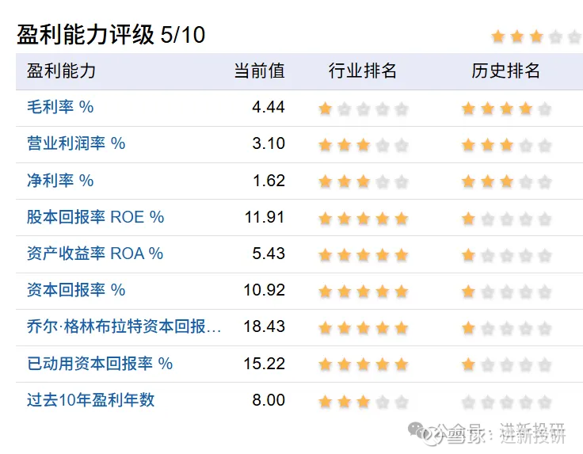The height and width of the screenshot is (454, 583).
Task: Open the 营业利润率 % metric link
Action: pos(76,143)
